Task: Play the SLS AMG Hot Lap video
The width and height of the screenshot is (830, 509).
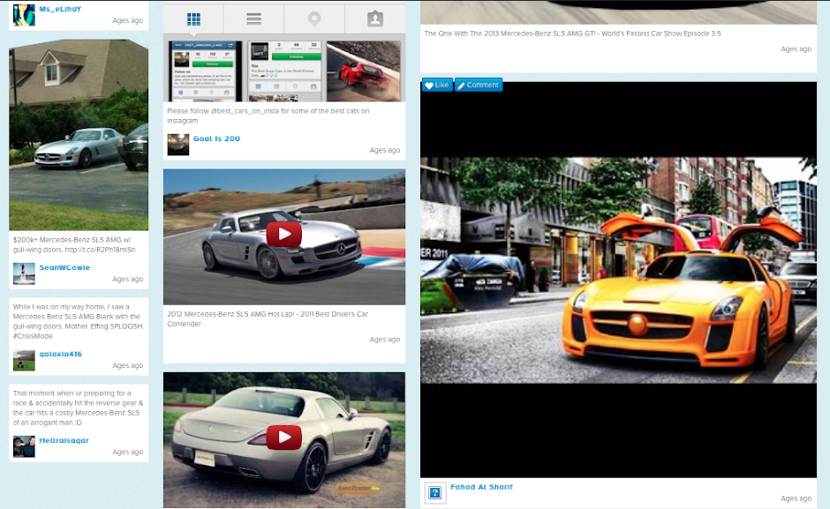Action: [284, 234]
